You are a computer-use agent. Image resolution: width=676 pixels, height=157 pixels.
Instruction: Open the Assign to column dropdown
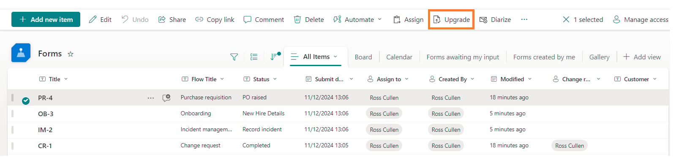407,79
